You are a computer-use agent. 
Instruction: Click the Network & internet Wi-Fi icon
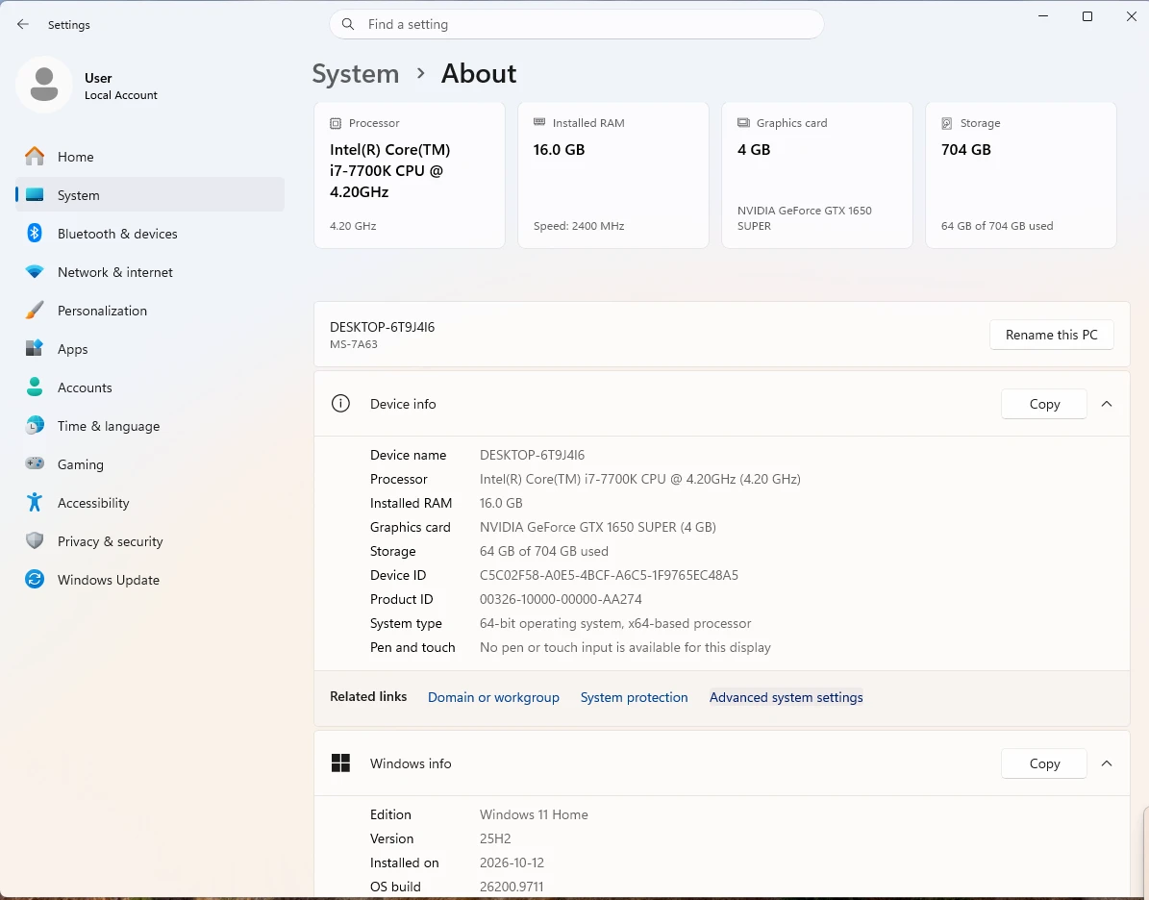[x=35, y=272]
